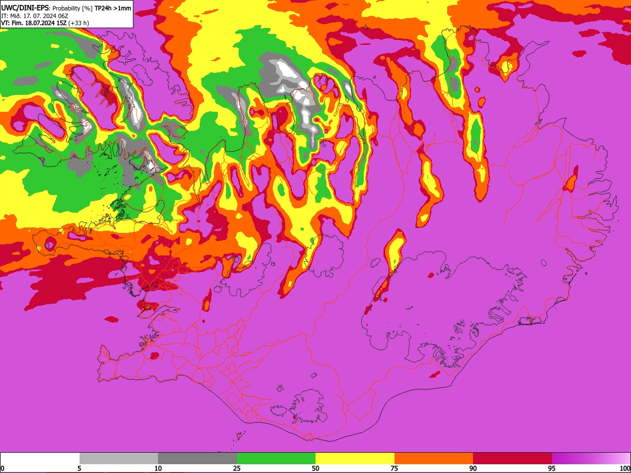Click the "TP24h >1mm" parameter label
Screen dimensions: 631x473
(x=112, y=8)
